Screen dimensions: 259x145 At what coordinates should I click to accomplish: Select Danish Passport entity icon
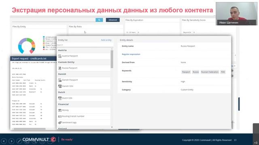tap(60, 80)
